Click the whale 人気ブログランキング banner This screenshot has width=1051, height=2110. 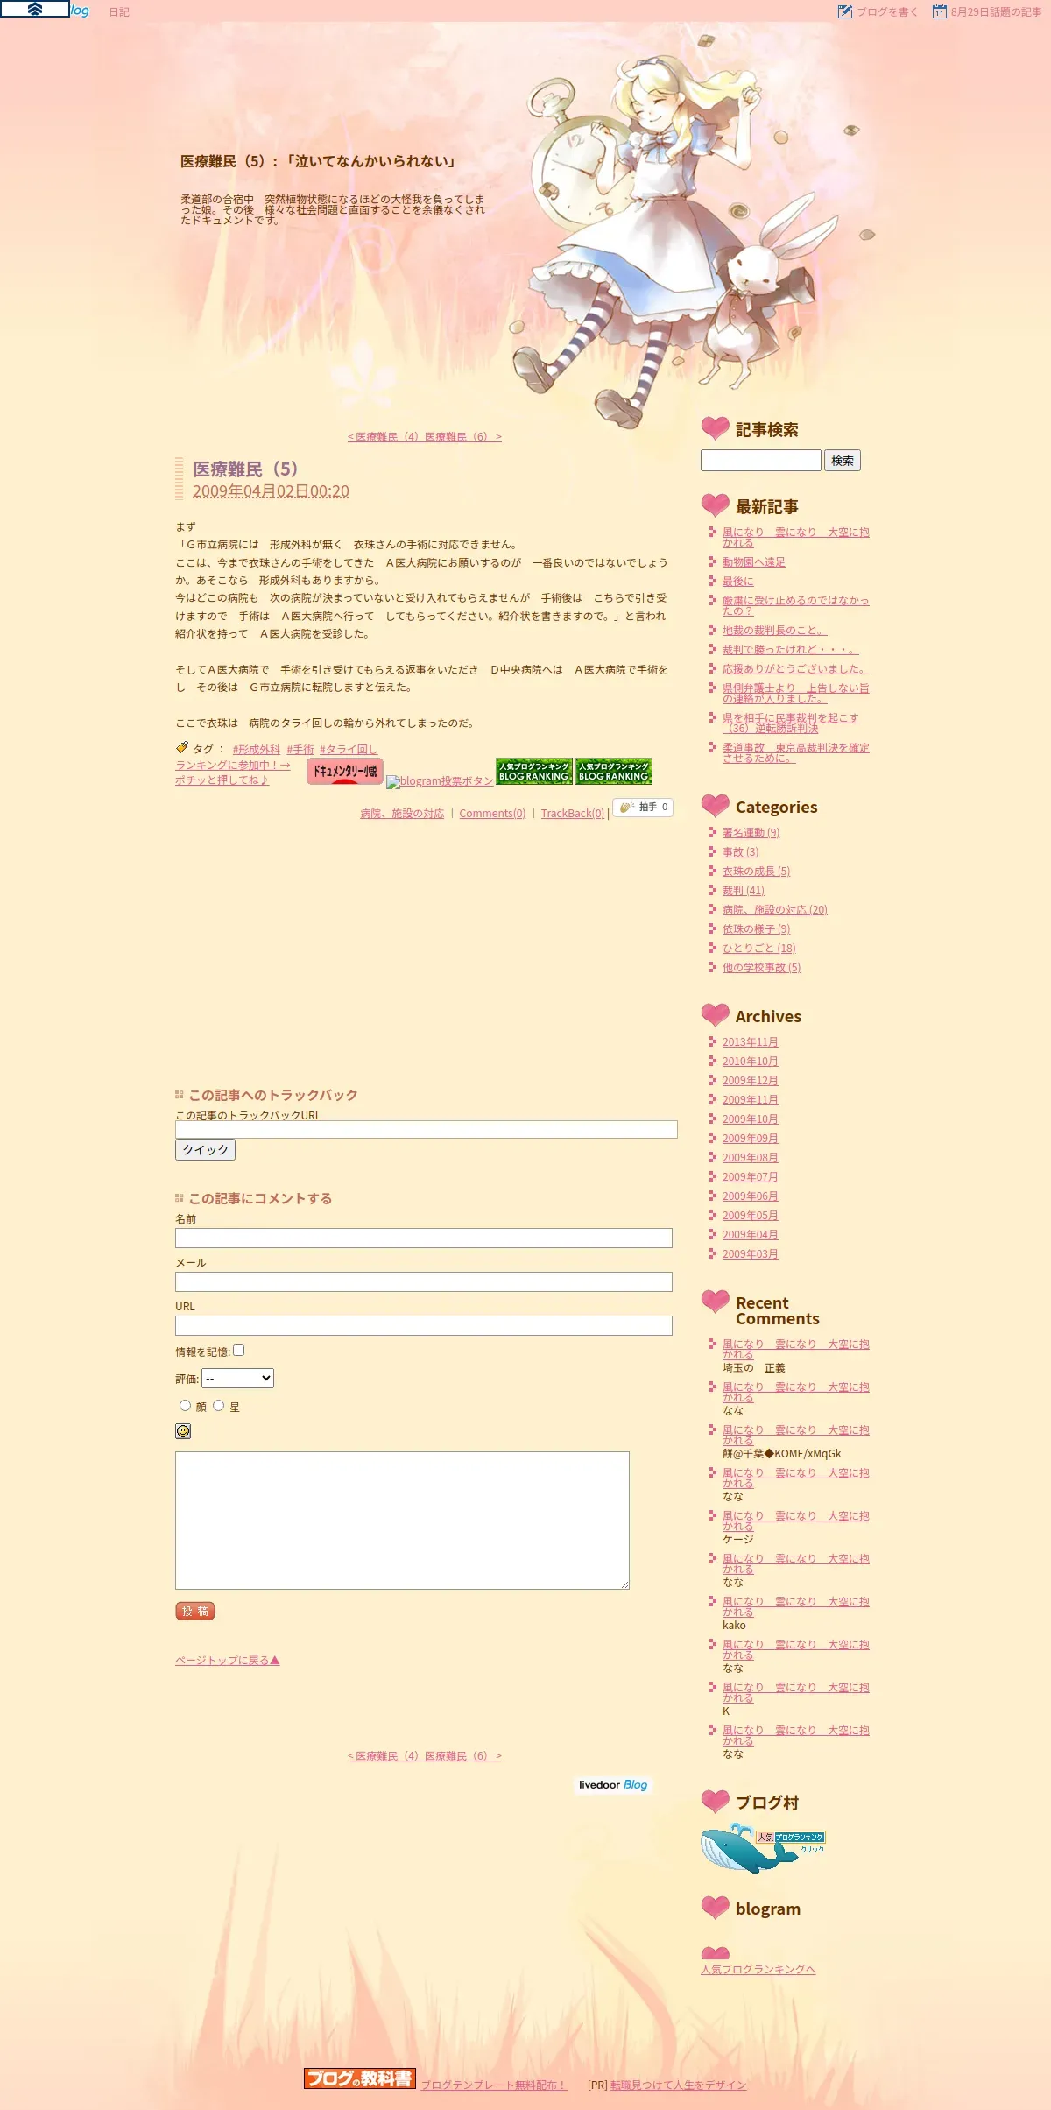(763, 1847)
